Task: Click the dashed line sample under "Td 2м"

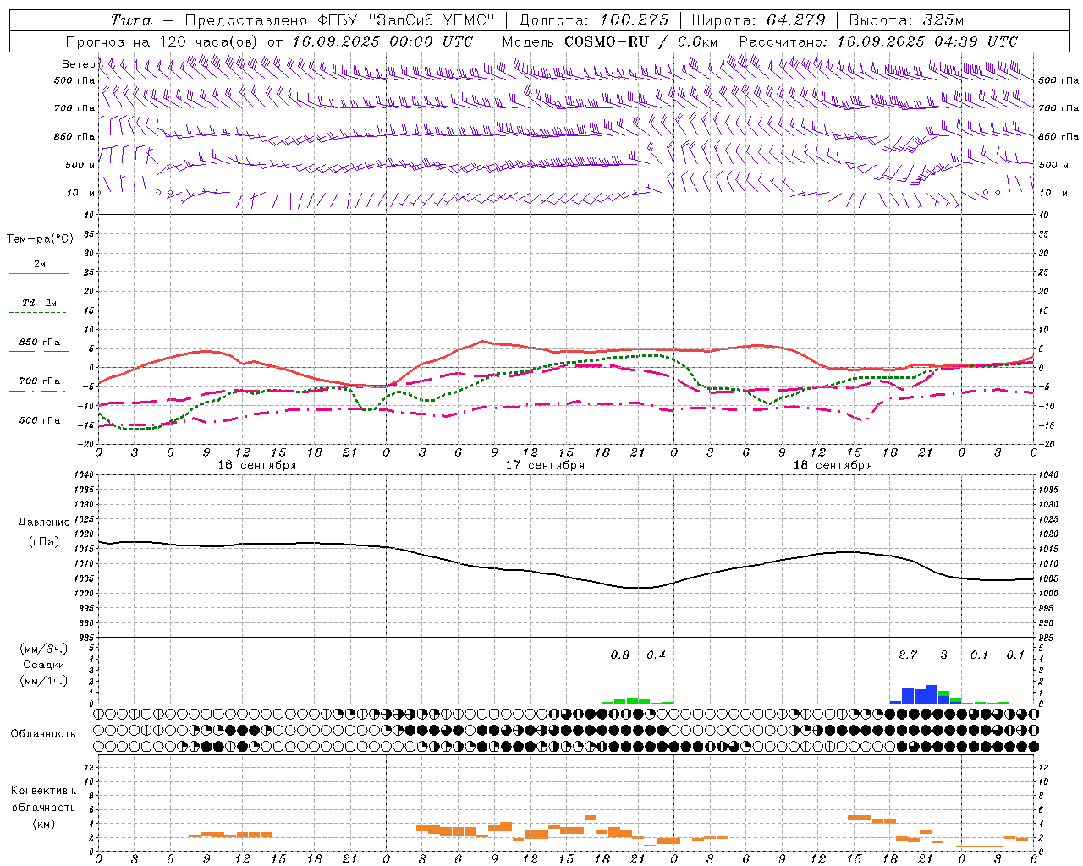Action: pos(38,313)
